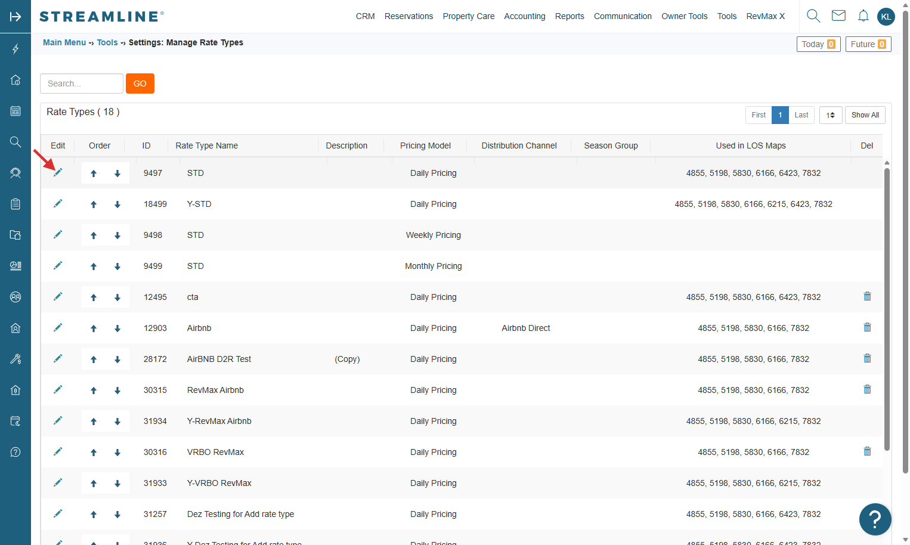Delete the cta rate type
This screenshot has width=910, height=545.
[867, 296]
